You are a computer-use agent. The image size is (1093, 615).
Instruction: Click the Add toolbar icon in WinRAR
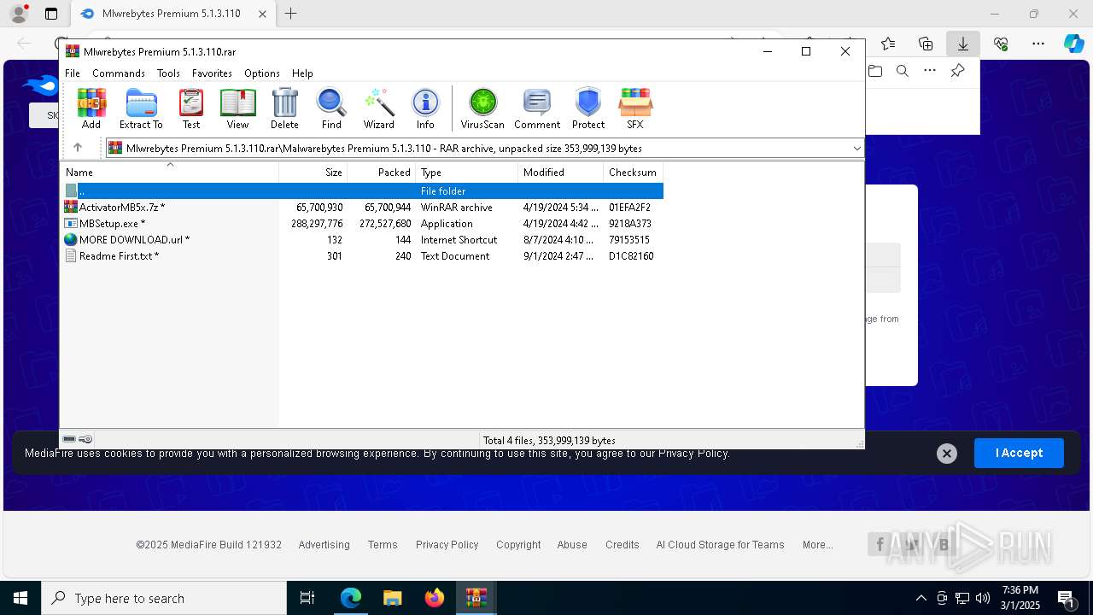[91, 108]
